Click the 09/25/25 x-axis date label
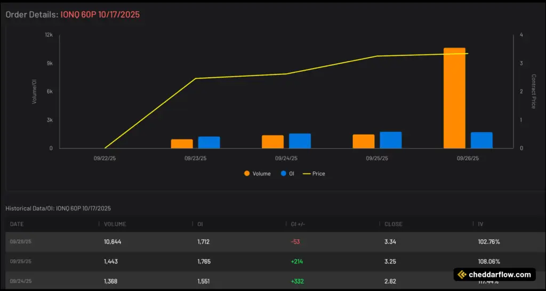The height and width of the screenshot is (291, 546). tap(377, 159)
